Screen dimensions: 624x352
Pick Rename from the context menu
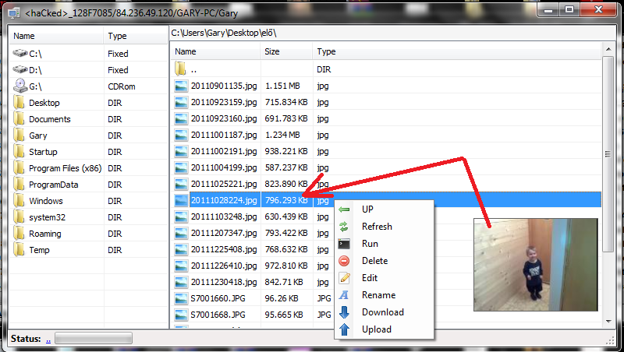378,295
